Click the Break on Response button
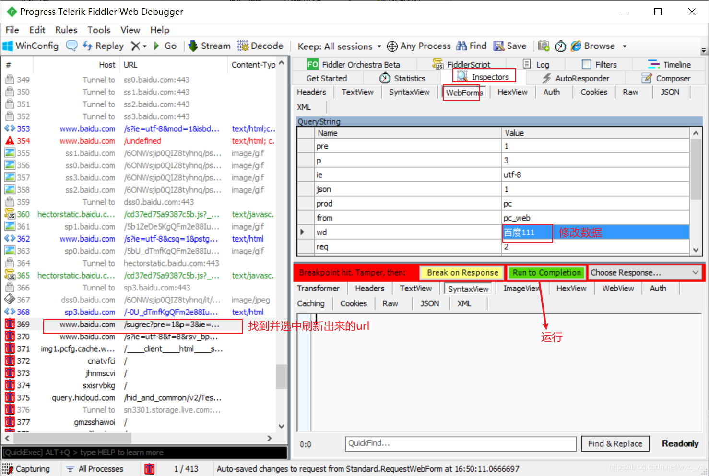709x476 pixels. (x=462, y=273)
